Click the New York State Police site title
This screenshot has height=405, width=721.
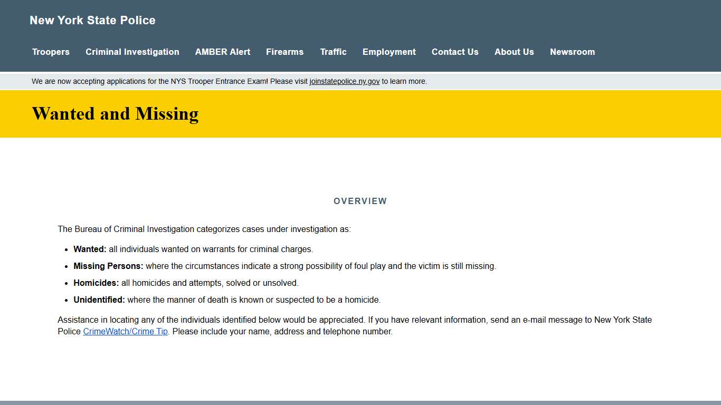click(92, 20)
